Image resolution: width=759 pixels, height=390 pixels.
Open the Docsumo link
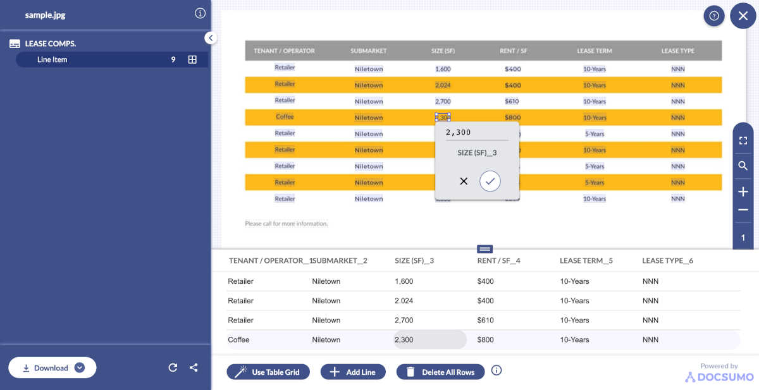[720, 377]
